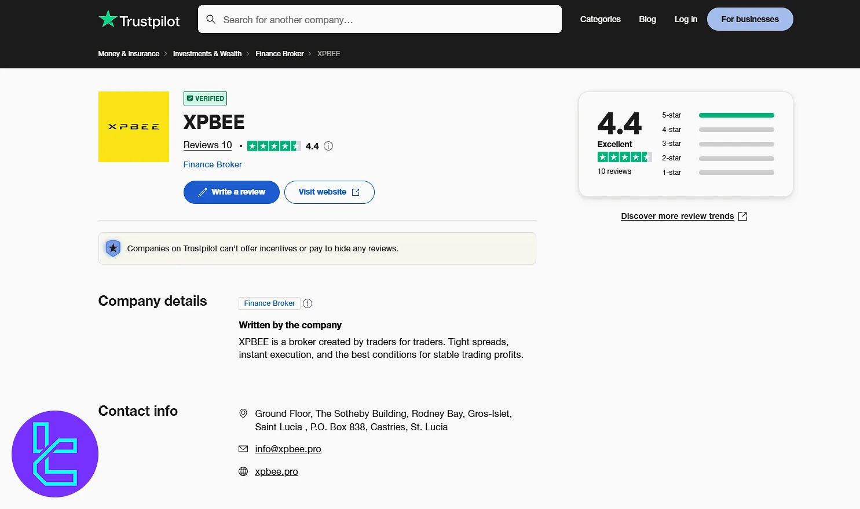Click the search magnifier icon

(211, 19)
